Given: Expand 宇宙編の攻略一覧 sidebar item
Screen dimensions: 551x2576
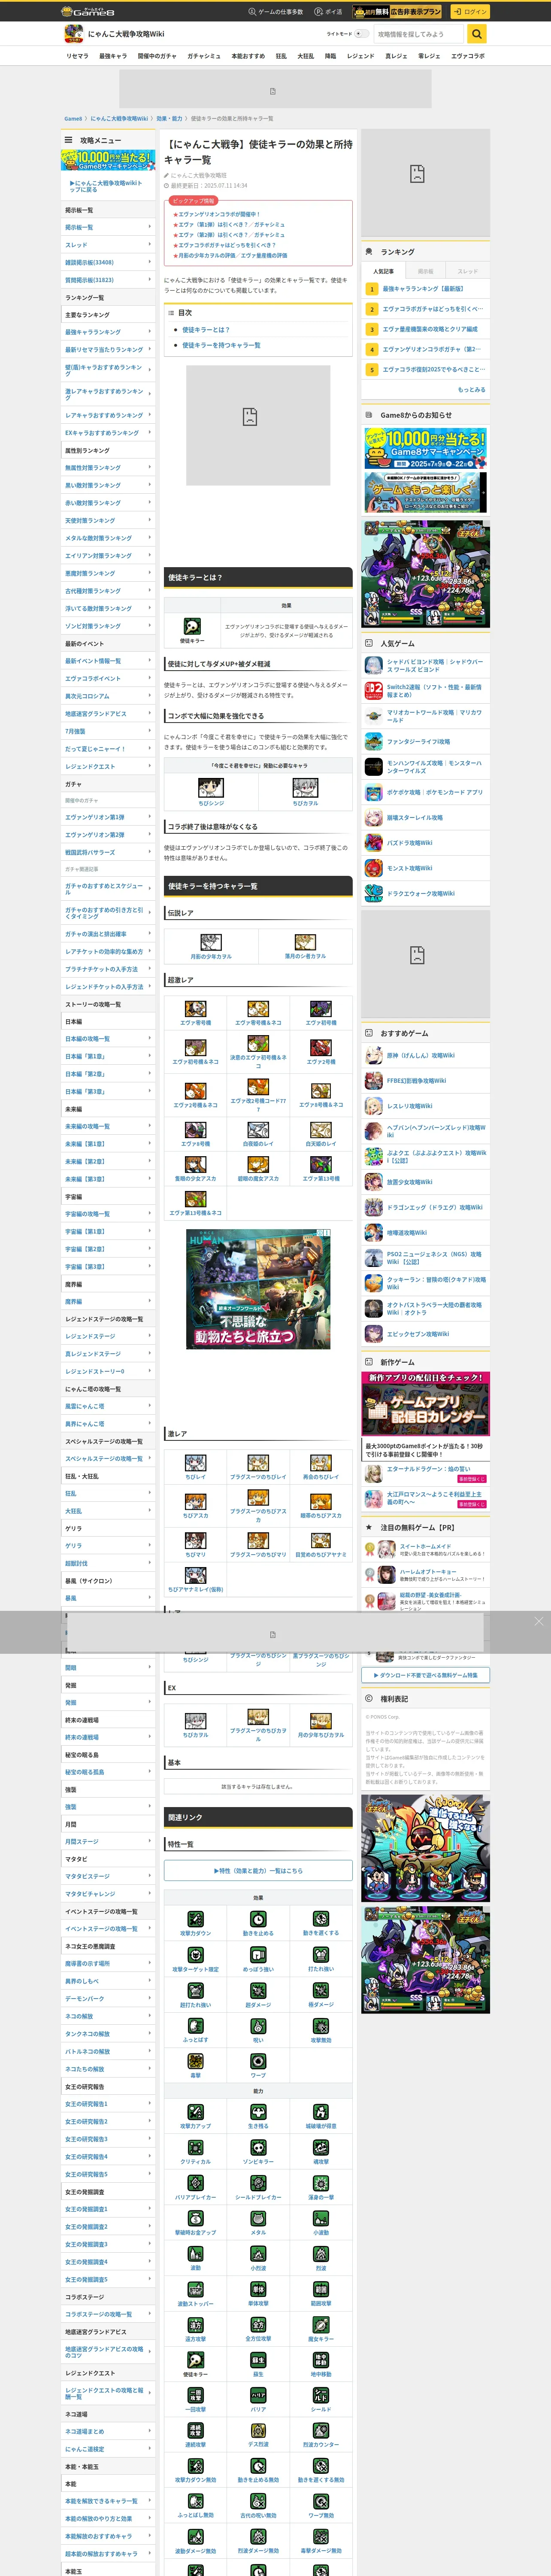Looking at the screenshot, I should point(108,1214).
